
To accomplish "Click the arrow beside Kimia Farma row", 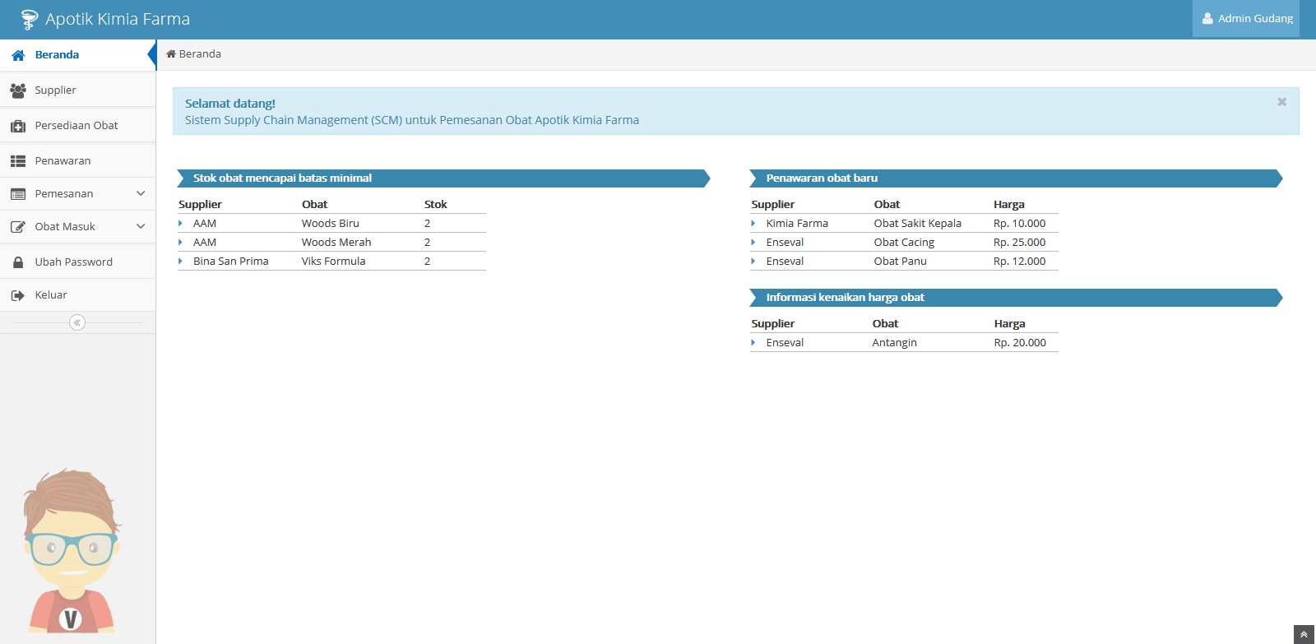I will point(753,223).
